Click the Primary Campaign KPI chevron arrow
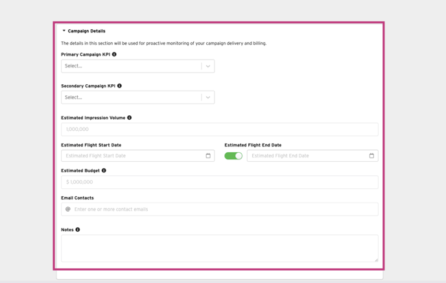 (208, 66)
